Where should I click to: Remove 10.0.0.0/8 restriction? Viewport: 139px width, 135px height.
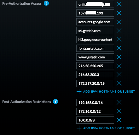[119, 120]
